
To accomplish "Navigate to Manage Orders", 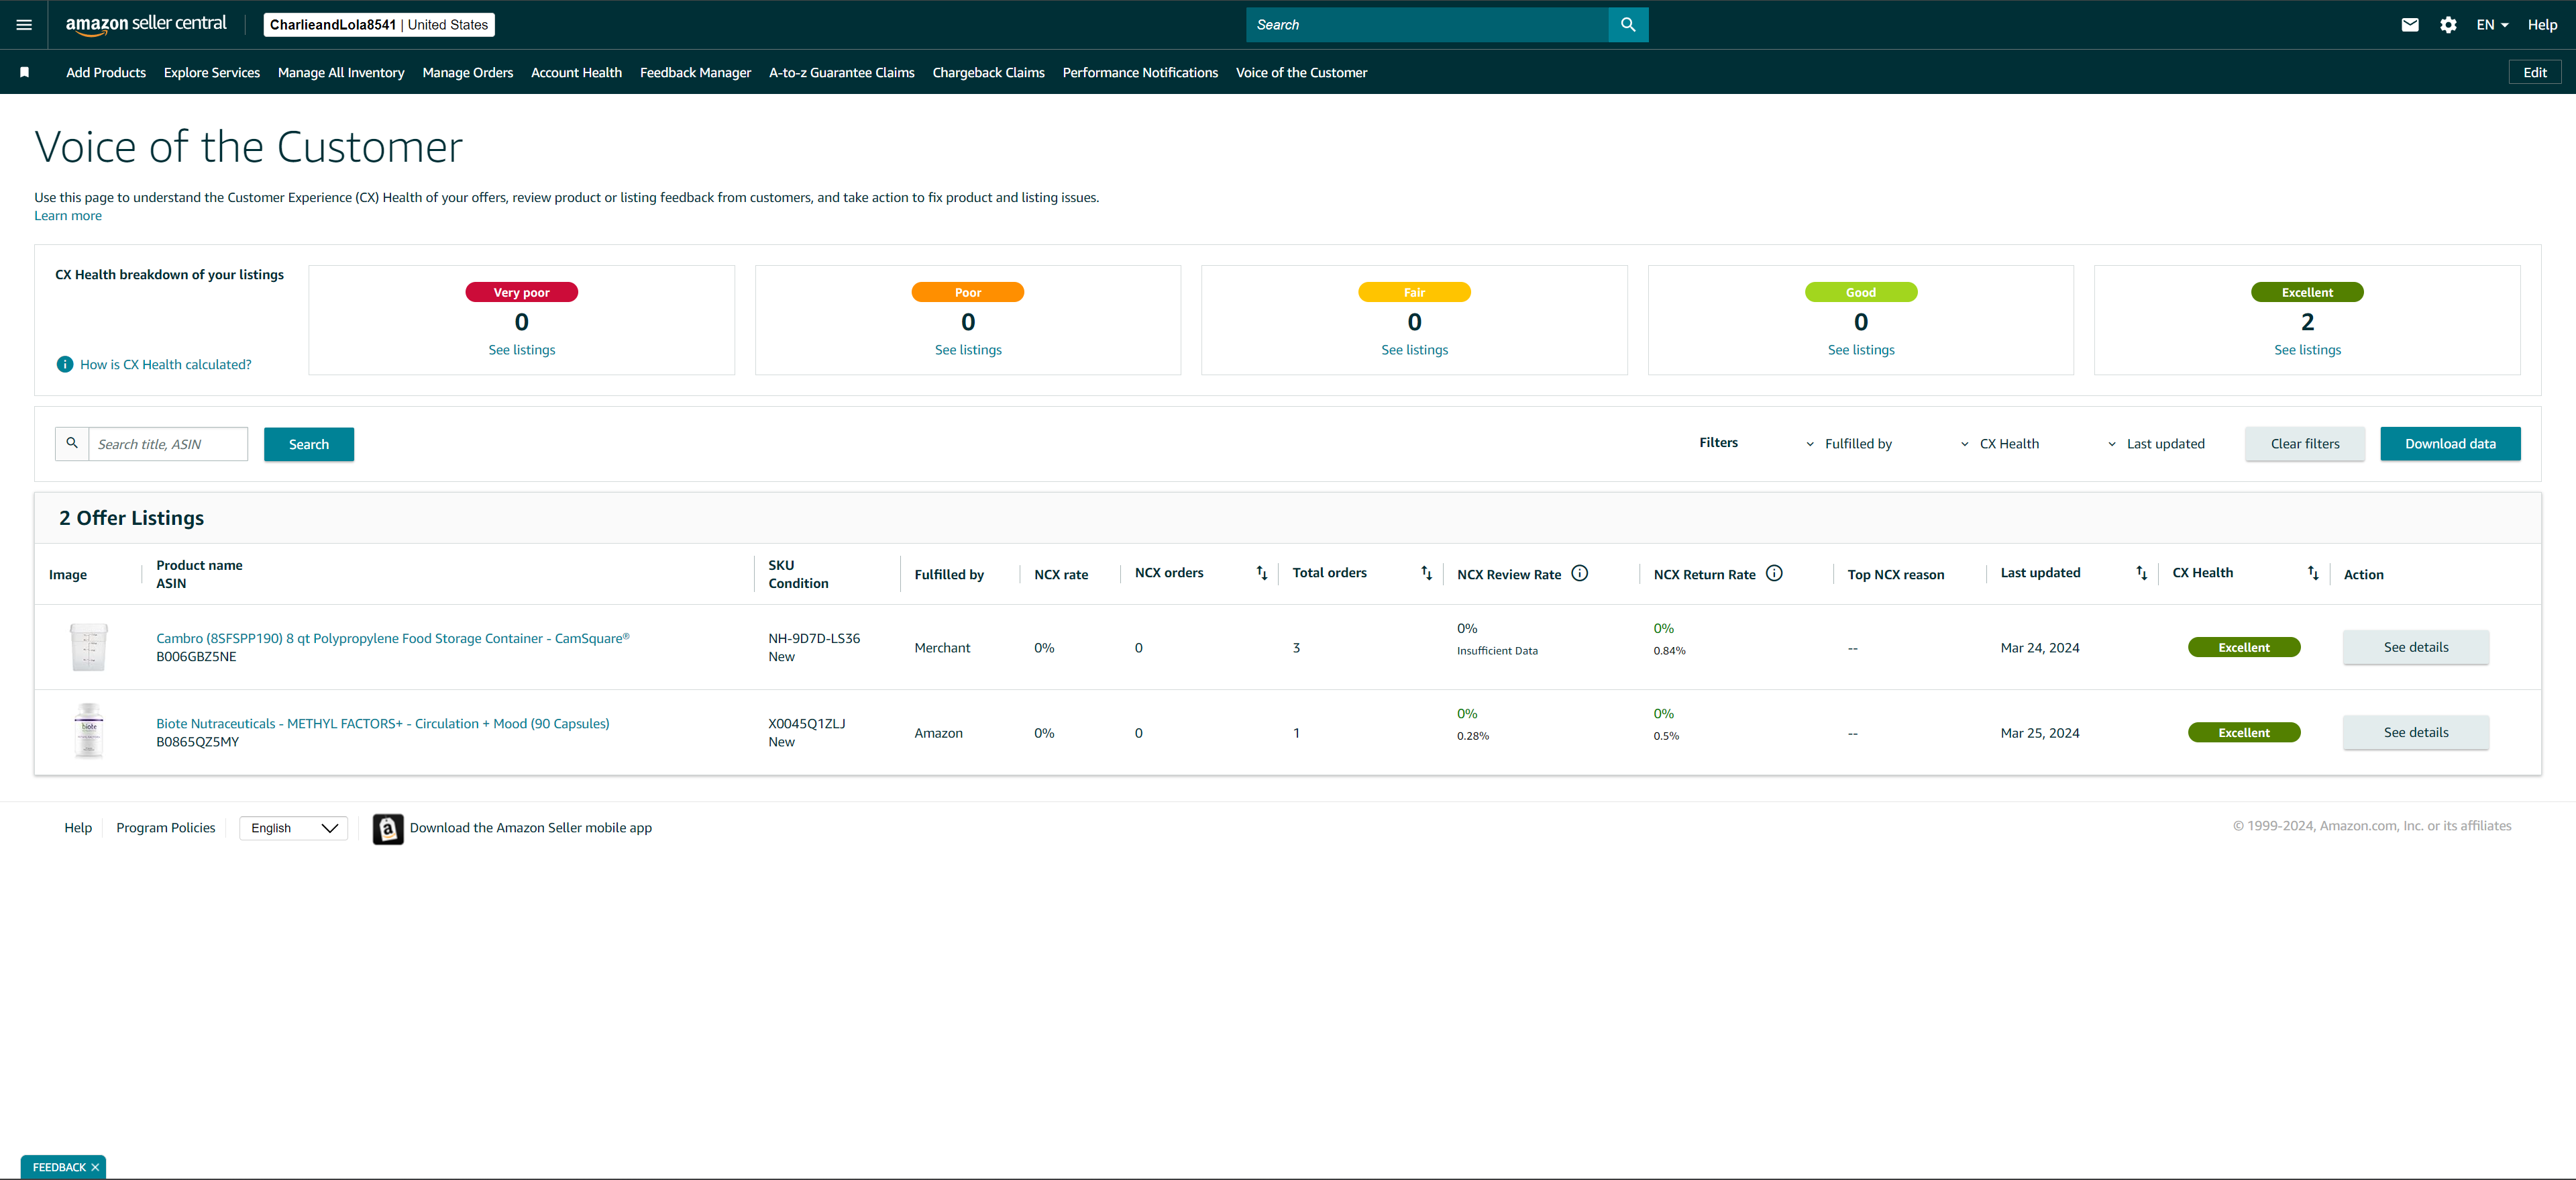I will point(468,73).
